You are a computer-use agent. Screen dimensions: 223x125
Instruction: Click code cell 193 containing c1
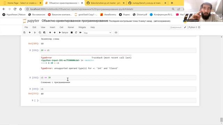coord(118,89)
